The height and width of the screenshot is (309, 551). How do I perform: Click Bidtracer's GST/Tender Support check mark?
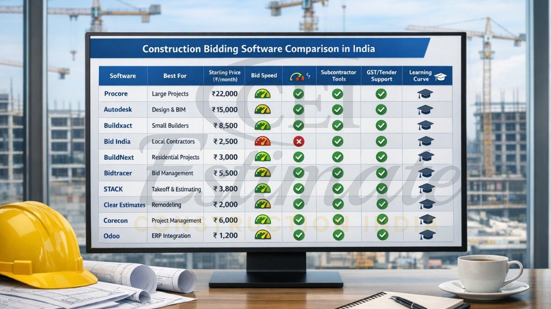(381, 173)
